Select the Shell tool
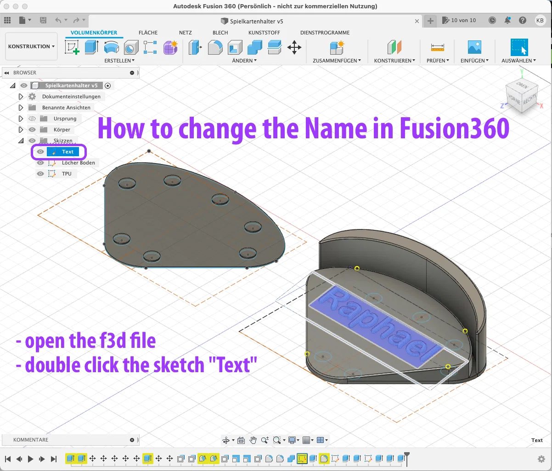Viewport: 552px width, 471px height. 235,47
